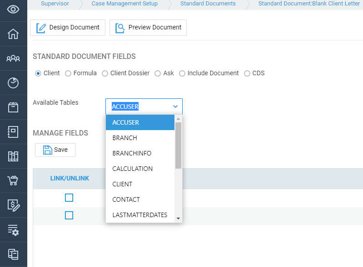Viewport: 363px width, 267px height.
Task: Click the scroll down arrow in dropdown list
Action: coord(178,218)
